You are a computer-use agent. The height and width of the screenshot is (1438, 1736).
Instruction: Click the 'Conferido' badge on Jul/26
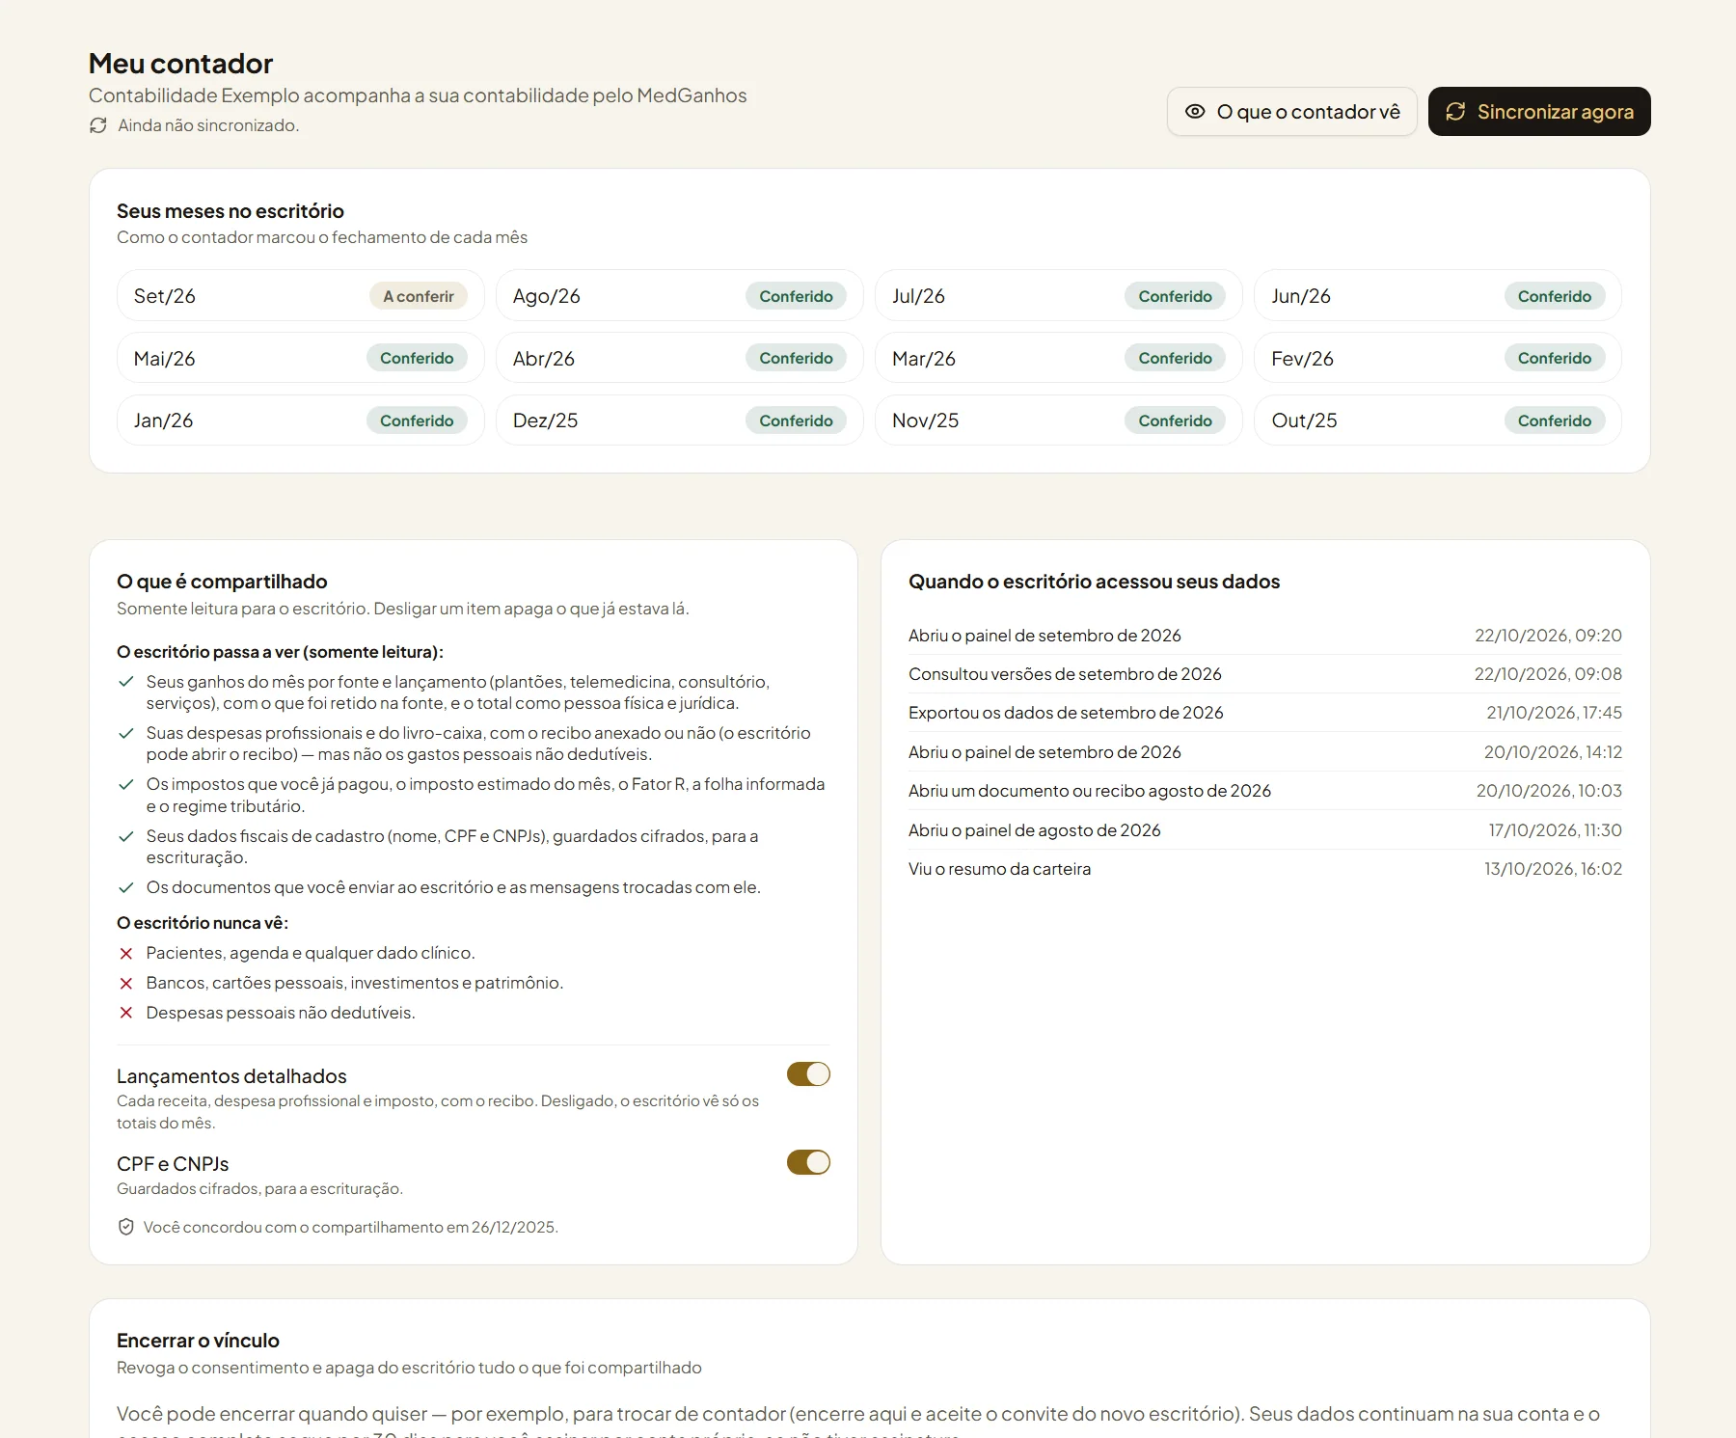(1175, 296)
